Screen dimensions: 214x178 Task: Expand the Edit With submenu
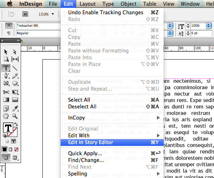tap(158, 136)
